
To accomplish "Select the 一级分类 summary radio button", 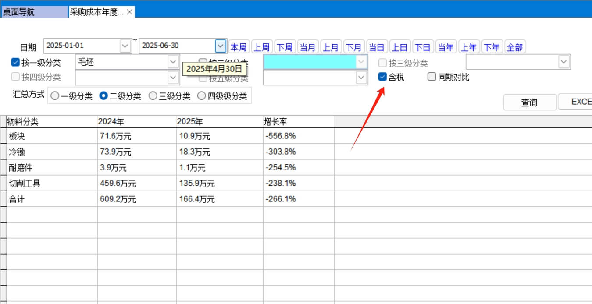I will click(x=55, y=96).
